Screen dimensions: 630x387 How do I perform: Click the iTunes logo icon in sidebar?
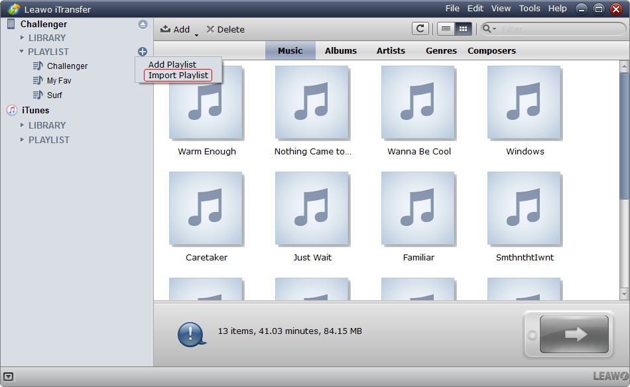(12, 110)
